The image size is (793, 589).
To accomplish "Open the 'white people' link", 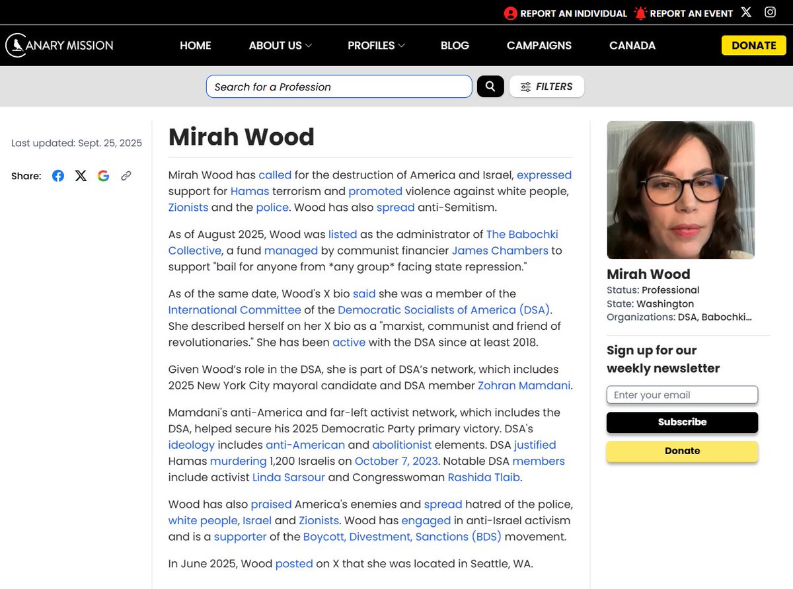I will tap(203, 520).
